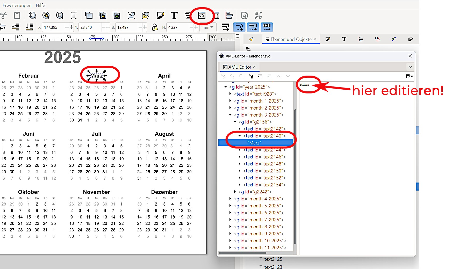452x269 pixels.
Task: Click the Unindent node icon in XML editor
Action: (260, 76)
